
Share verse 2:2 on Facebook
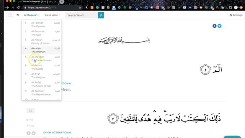click(28, 133)
